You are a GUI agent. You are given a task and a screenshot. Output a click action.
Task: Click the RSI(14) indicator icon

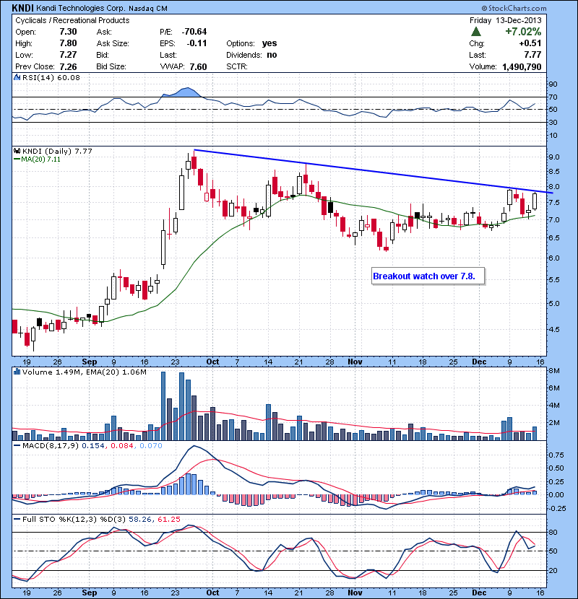click(17, 77)
